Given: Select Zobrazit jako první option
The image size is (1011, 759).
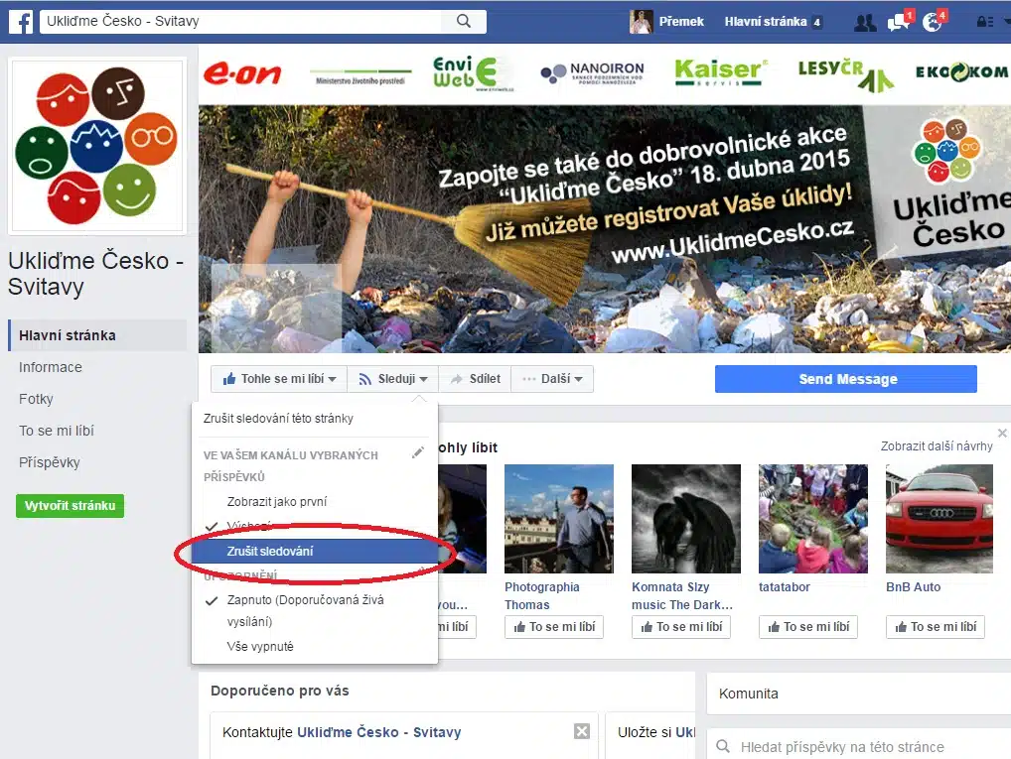Looking at the screenshot, I should [x=277, y=501].
